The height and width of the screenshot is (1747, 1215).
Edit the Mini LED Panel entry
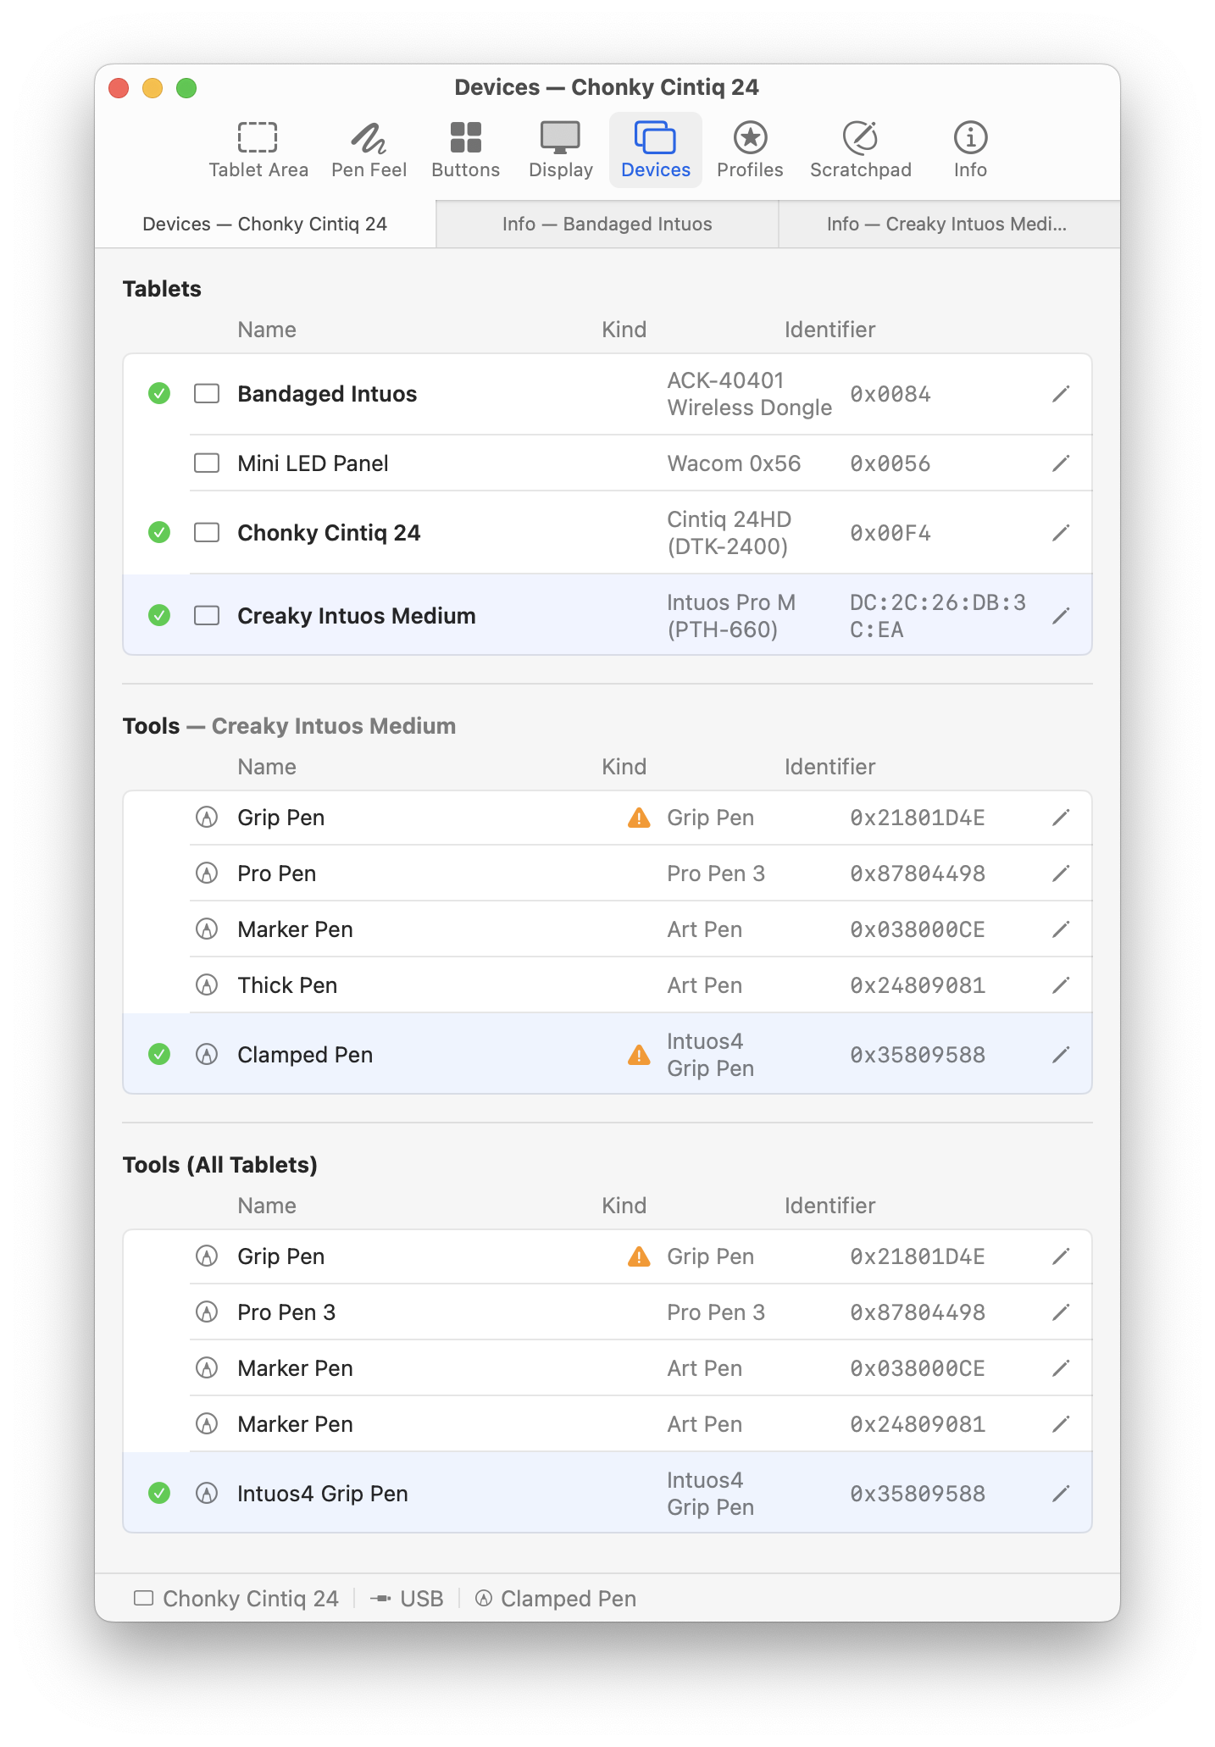[1061, 463]
